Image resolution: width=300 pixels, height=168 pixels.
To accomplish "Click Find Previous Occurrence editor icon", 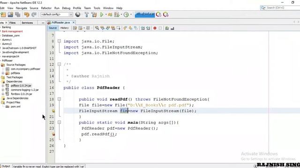I will [102, 28].
